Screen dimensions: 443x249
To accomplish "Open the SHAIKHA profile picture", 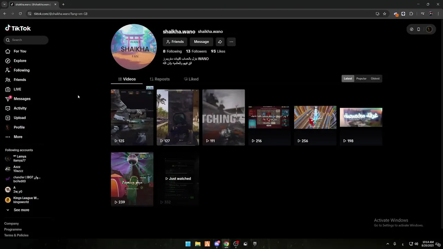I will pyautogui.click(x=134, y=47).
